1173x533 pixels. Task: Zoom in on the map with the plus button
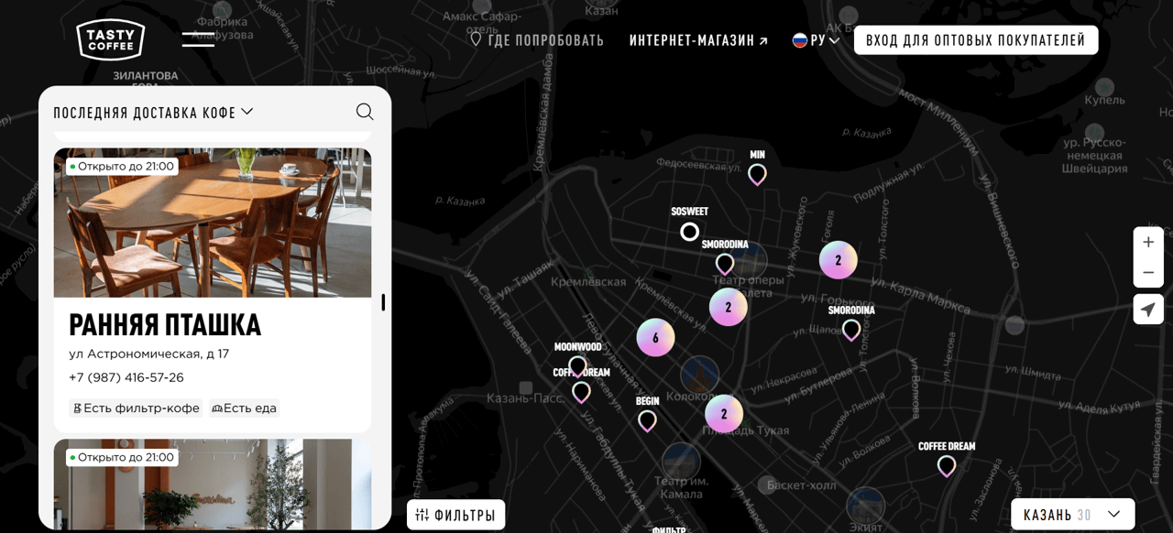1148,243
